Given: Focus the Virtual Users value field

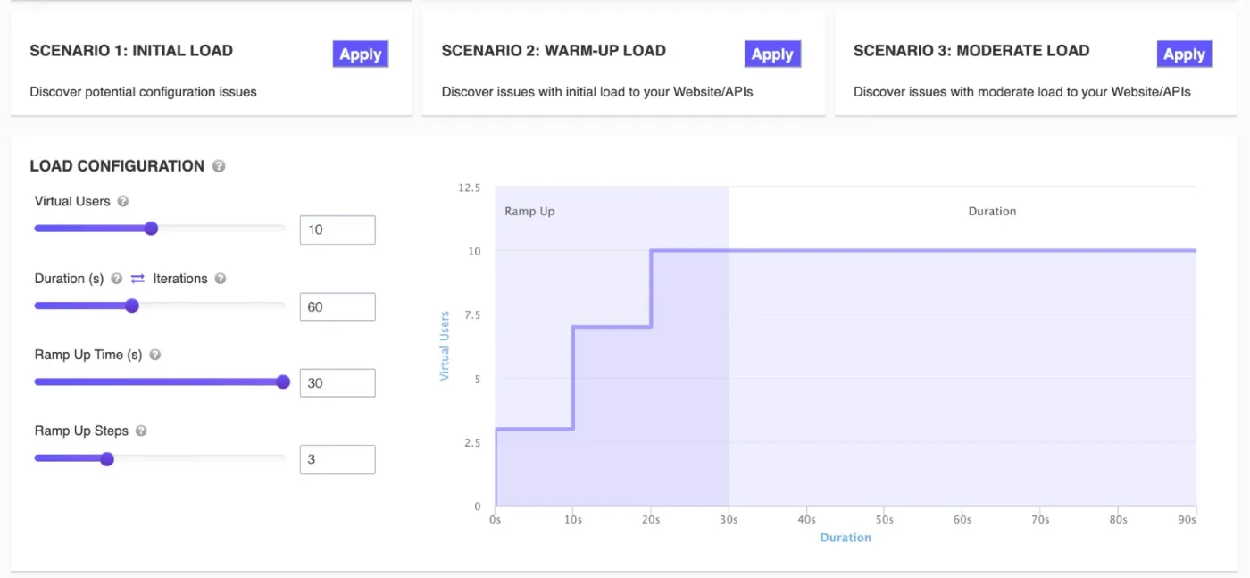Looking at the screenshot, I should click(x=337, y=230).
